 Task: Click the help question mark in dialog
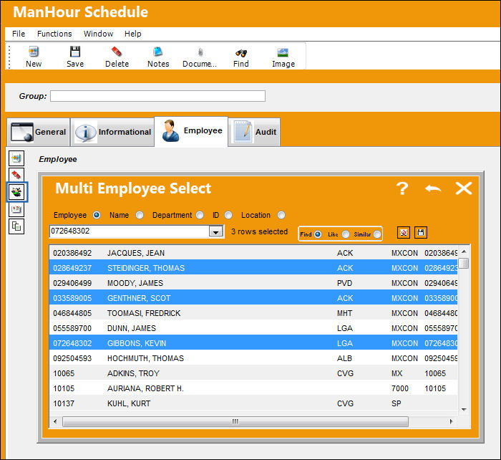tap(402, 188)
